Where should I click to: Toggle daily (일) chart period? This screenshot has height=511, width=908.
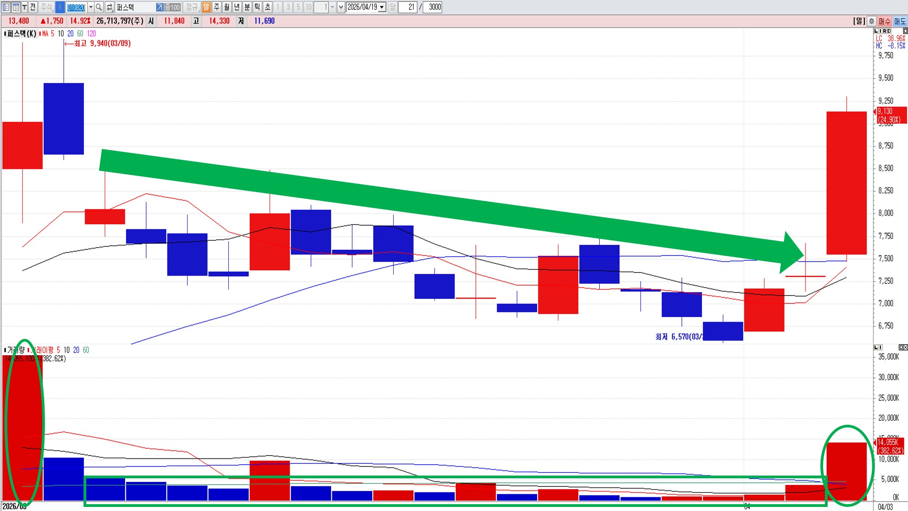point(206,7)
